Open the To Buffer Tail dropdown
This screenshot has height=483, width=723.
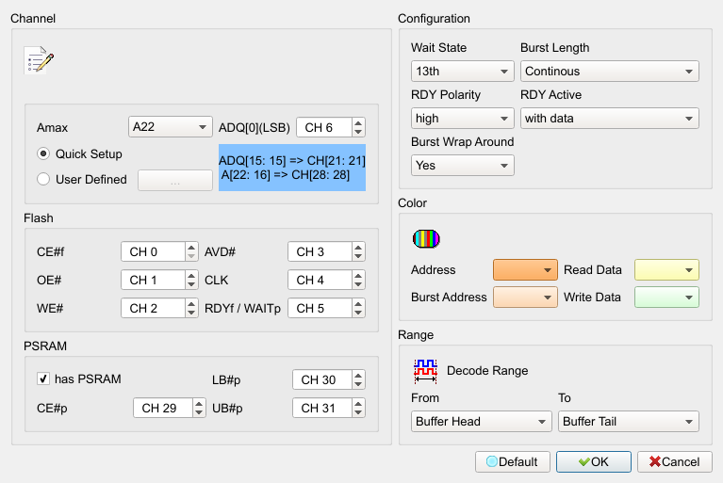(x=629, y=421)
